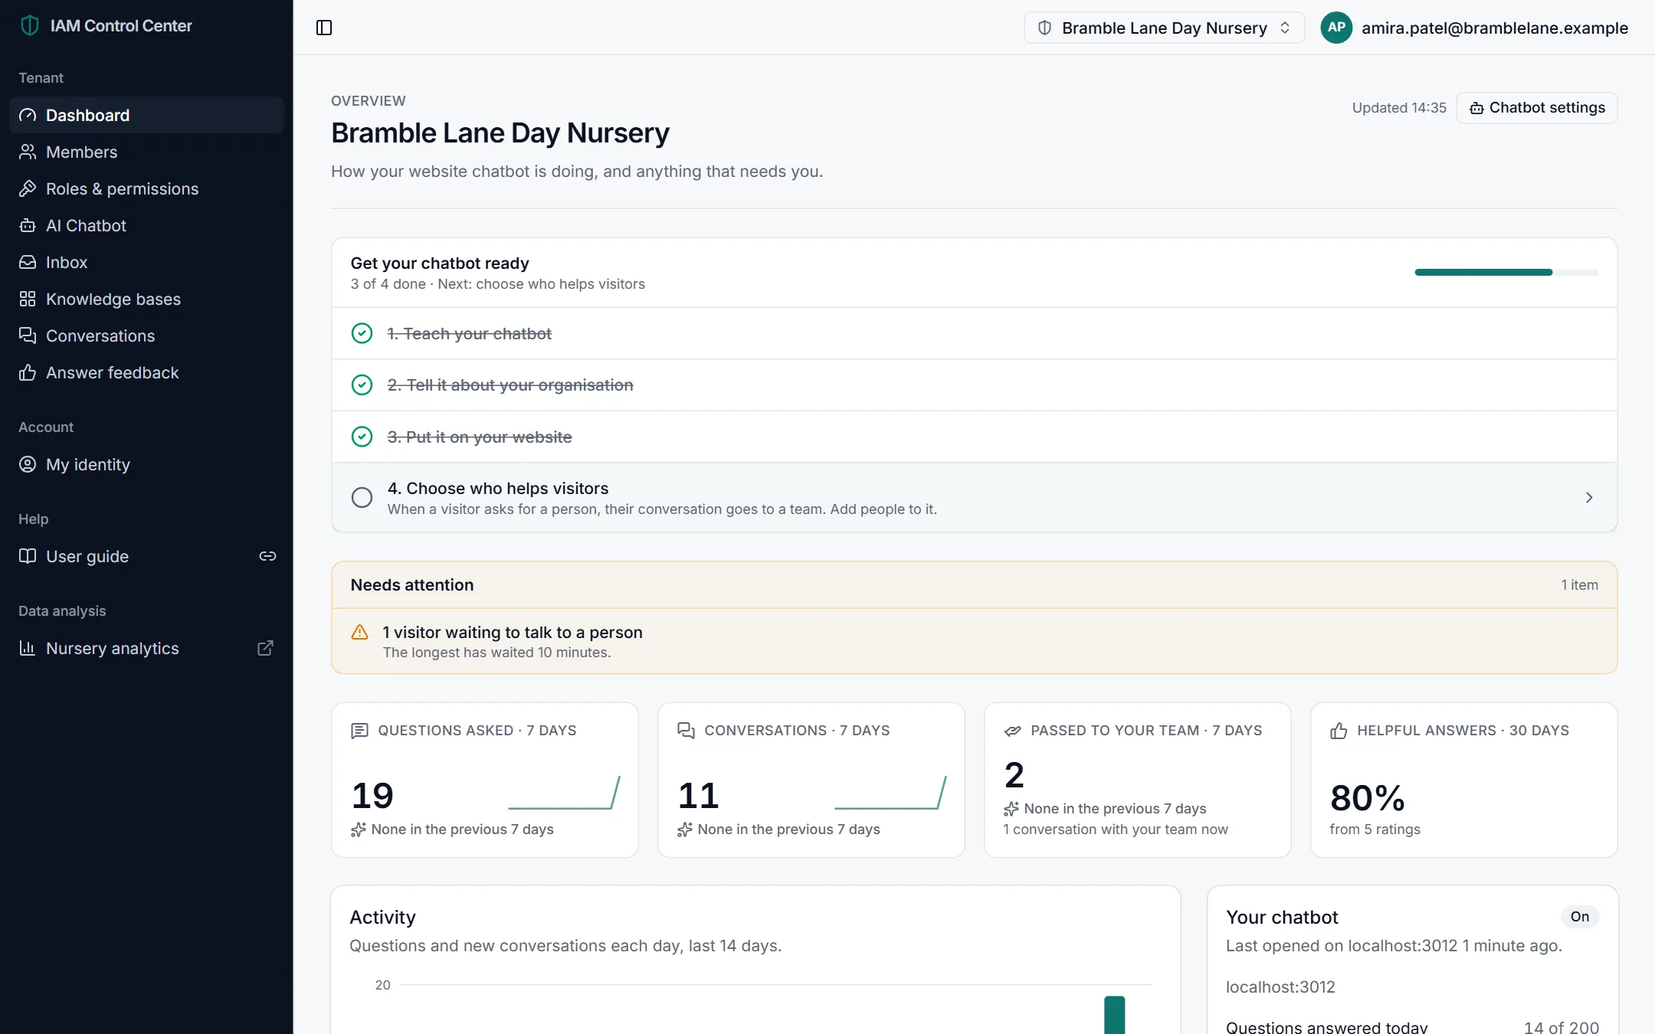The width and height of the screenshot is (1655, 1034).
Task: Toggle the sidebar panel icon
Action: (324, 28)
